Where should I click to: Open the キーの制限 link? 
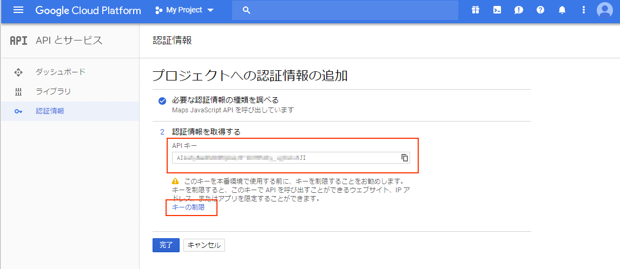[x=189, y=207]
